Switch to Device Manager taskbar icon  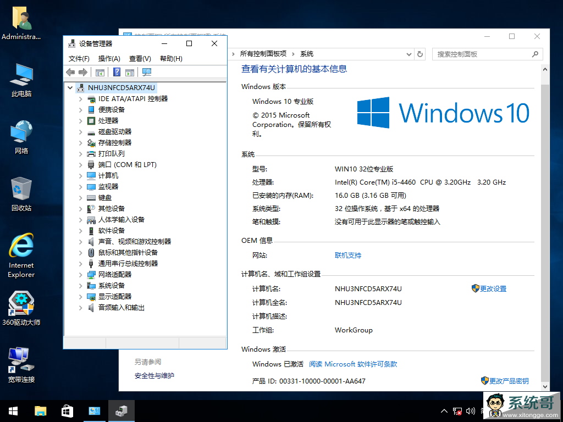click(122, 411)
